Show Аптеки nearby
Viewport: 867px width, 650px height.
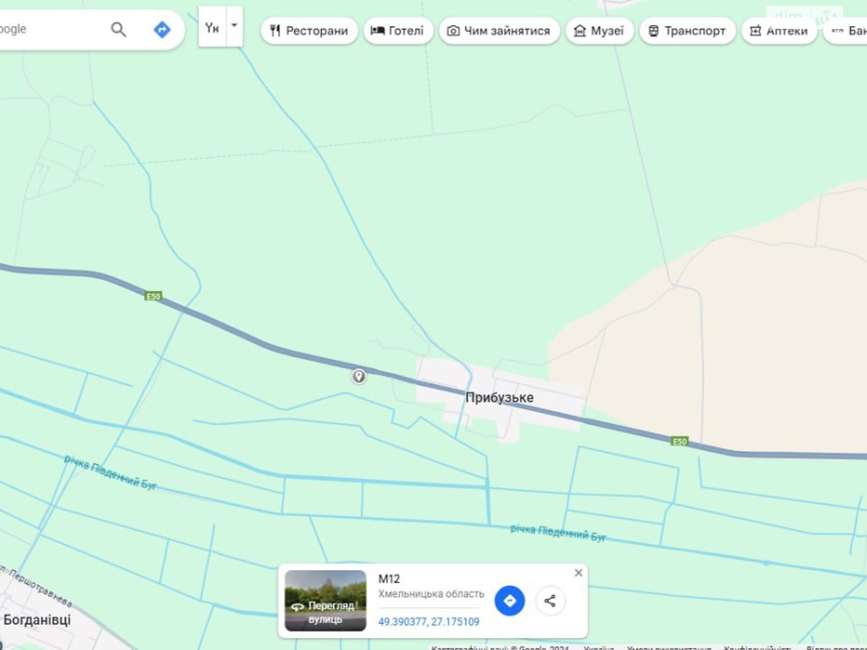(779, 31)
